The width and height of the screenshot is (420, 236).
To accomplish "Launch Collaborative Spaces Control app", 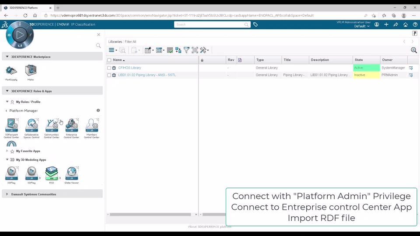I will pyautogui.click(x=31, y=128).
